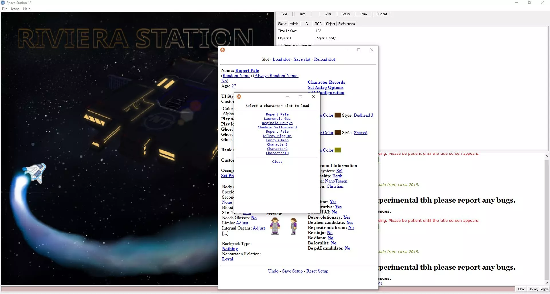Switch to the Object tab
Image resolution: width=550 pixels, height=294 pixels.
tap(330, 24)
